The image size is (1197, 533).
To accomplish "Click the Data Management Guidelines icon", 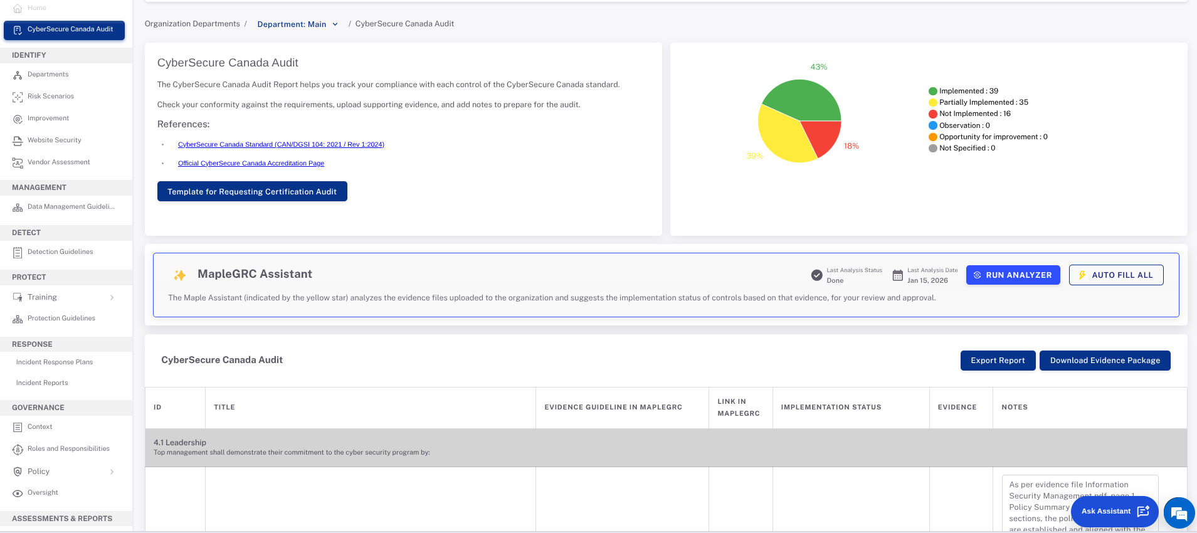I will (18, 207).
